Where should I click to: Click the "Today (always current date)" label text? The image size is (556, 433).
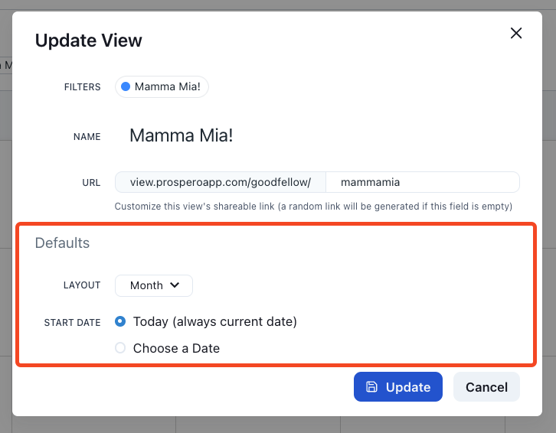[x=214, y=321]
